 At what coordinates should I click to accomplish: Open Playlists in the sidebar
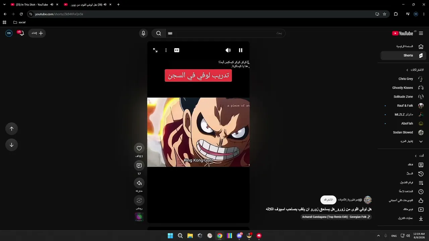404,183
